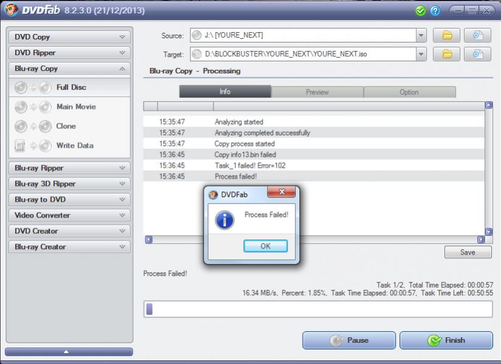Click the Finish button
This screenshot has width=501, height=364.
446,340
